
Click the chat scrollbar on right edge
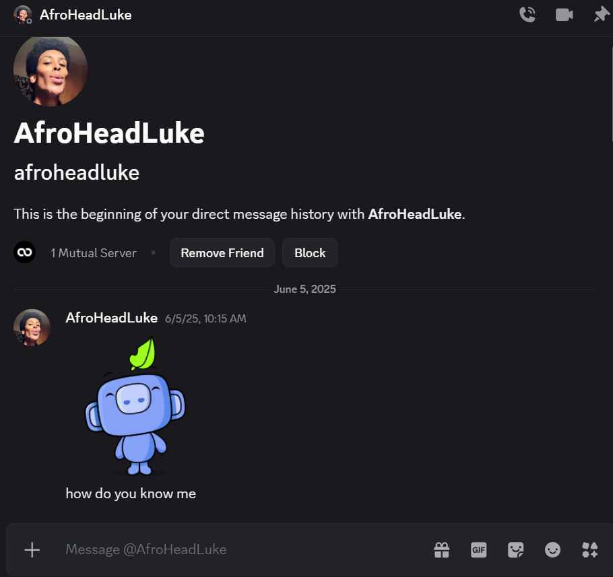(x=611, y=89)
